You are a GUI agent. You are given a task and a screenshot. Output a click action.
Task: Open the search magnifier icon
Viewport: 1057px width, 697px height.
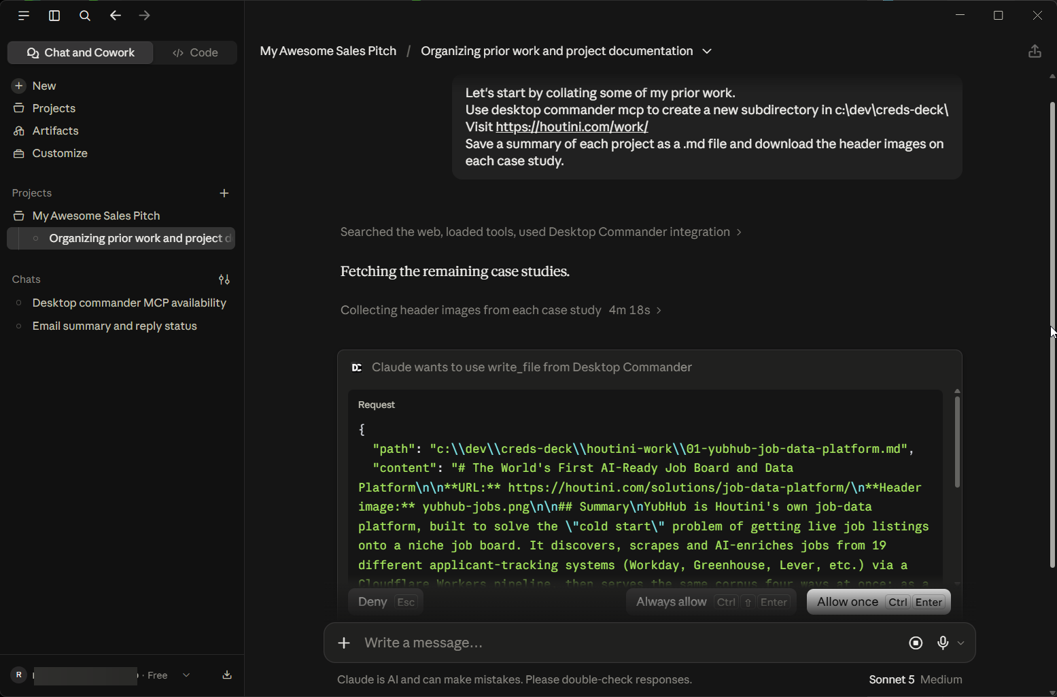(x=85, y=16)
